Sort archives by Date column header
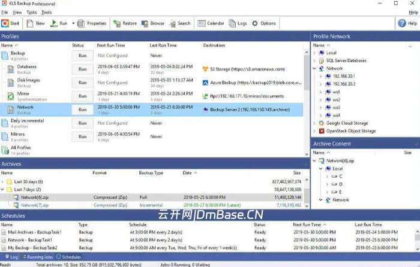420x267 pixels. coord(187,173)
